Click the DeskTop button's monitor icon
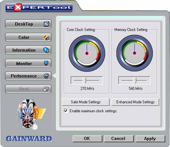This screenshot has width=170, height=147. coord(46,24)
